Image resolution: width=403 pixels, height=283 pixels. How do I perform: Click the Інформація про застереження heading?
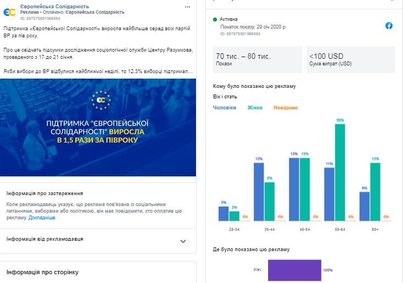coord(45,193)
